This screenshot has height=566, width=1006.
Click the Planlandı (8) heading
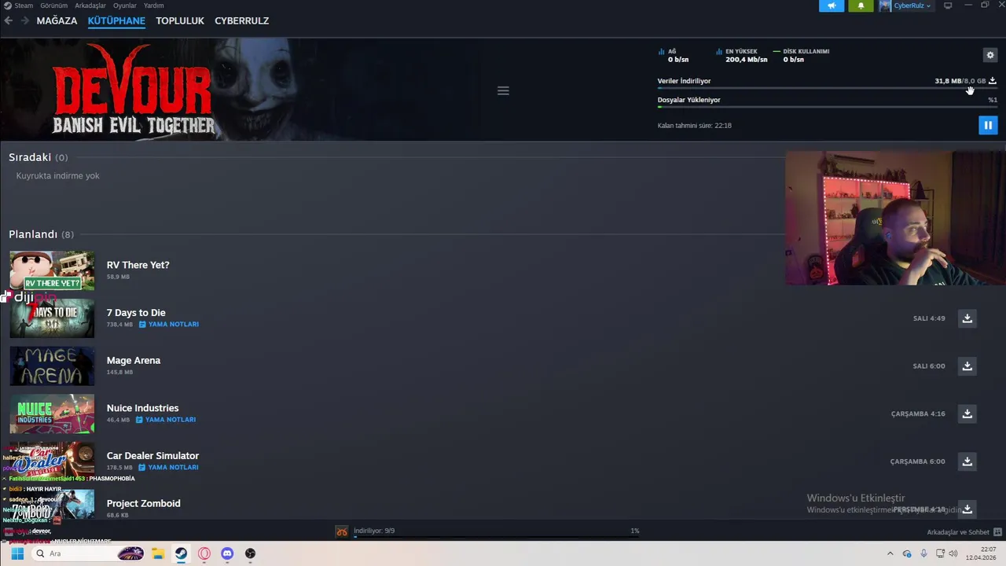click(x=41, y=234)
